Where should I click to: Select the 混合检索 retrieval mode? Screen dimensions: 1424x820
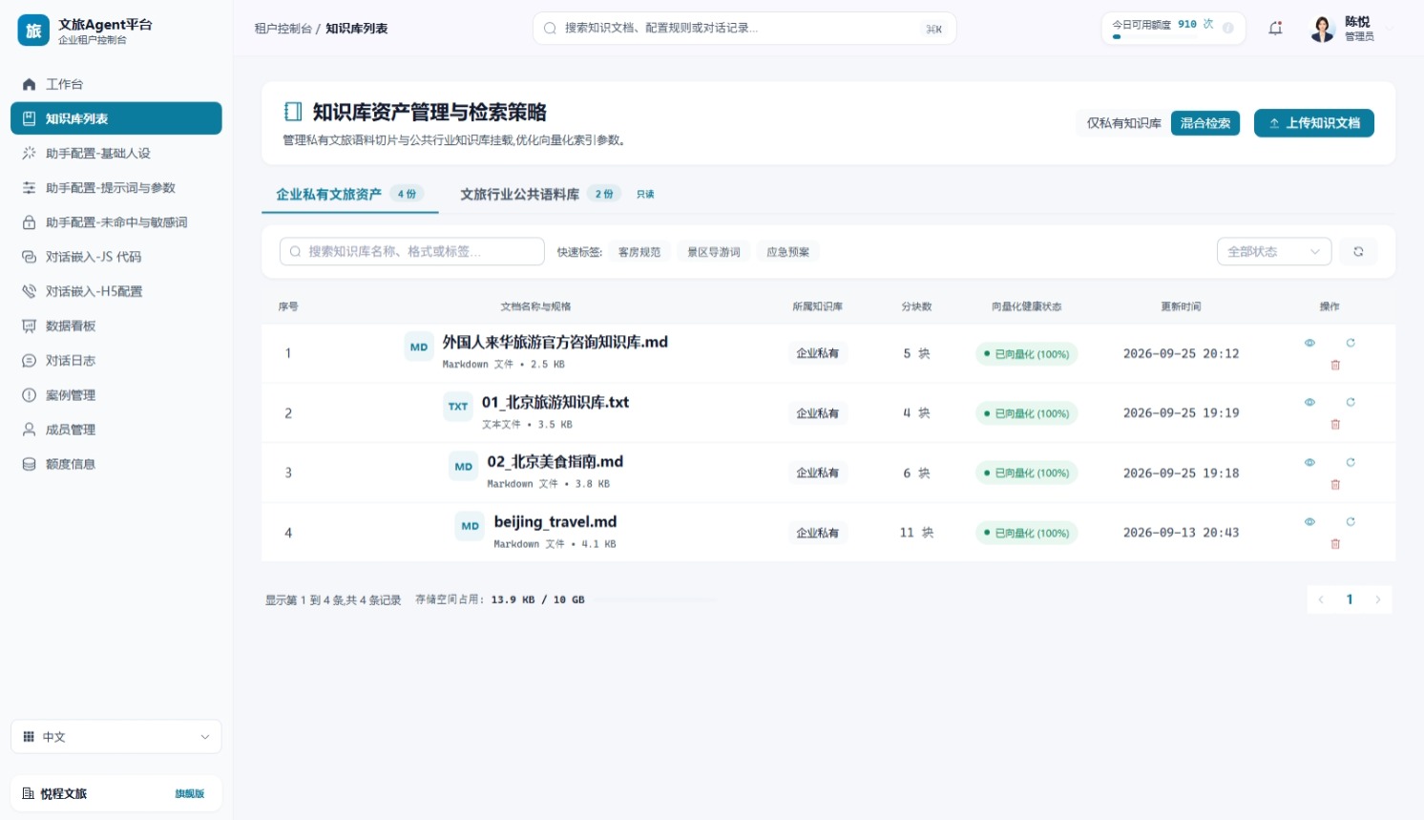[1205, 123]
